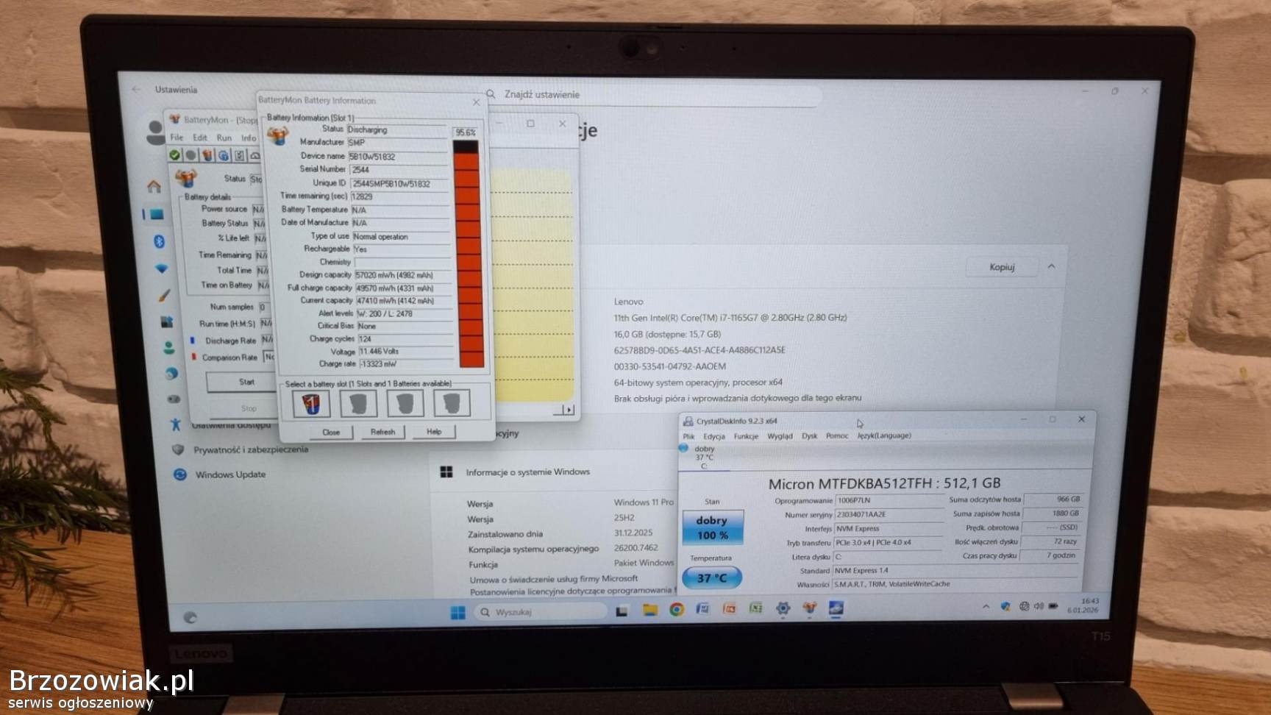
Task: Open the Funkcje menu in CrystalDiskInfo
Action: [x=745, y=436]
